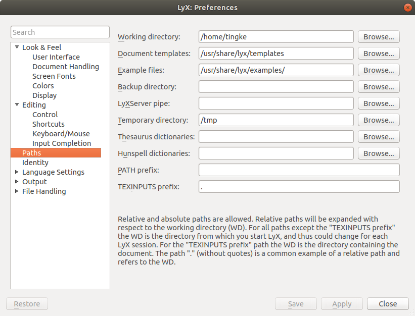Browse for Hunspell dictionaries path
The image size is (415, 316).
(x=379, y=153)
